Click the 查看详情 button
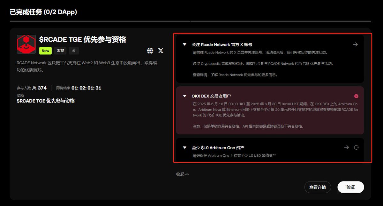The image size is (383, 206). tap(318, 187)
